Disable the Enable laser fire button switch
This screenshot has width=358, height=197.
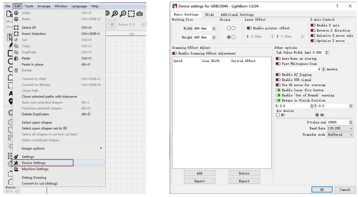pos(278,90)
